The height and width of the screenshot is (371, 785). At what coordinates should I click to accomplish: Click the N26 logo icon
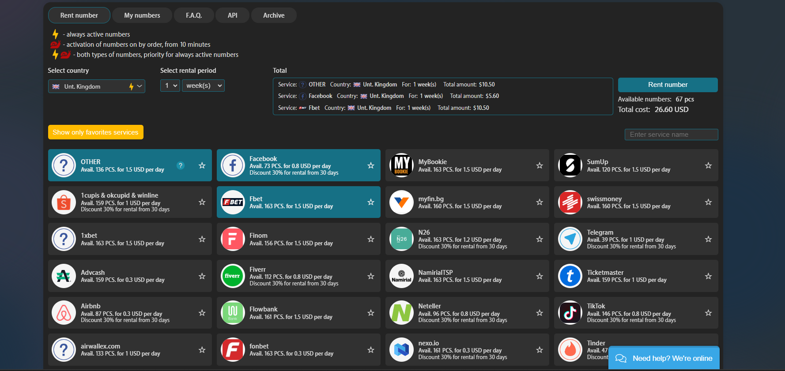tap(401, 239)
